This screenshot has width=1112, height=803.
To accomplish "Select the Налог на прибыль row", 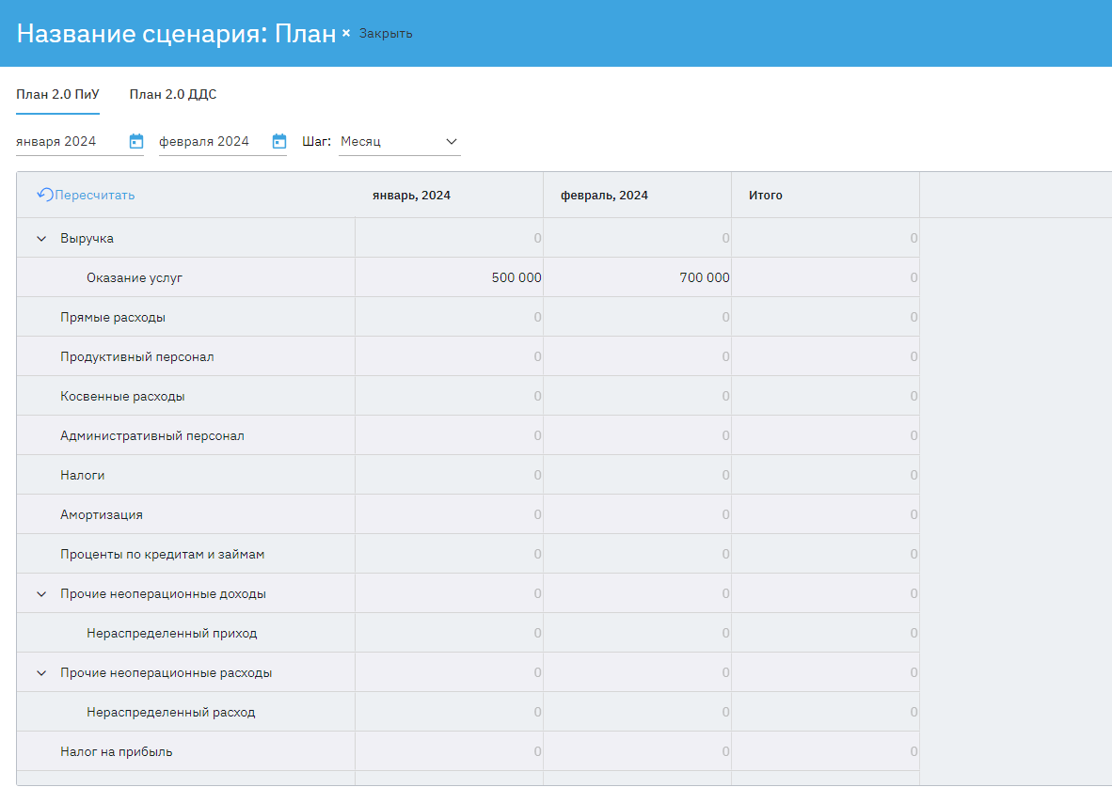I will (117, 751).
